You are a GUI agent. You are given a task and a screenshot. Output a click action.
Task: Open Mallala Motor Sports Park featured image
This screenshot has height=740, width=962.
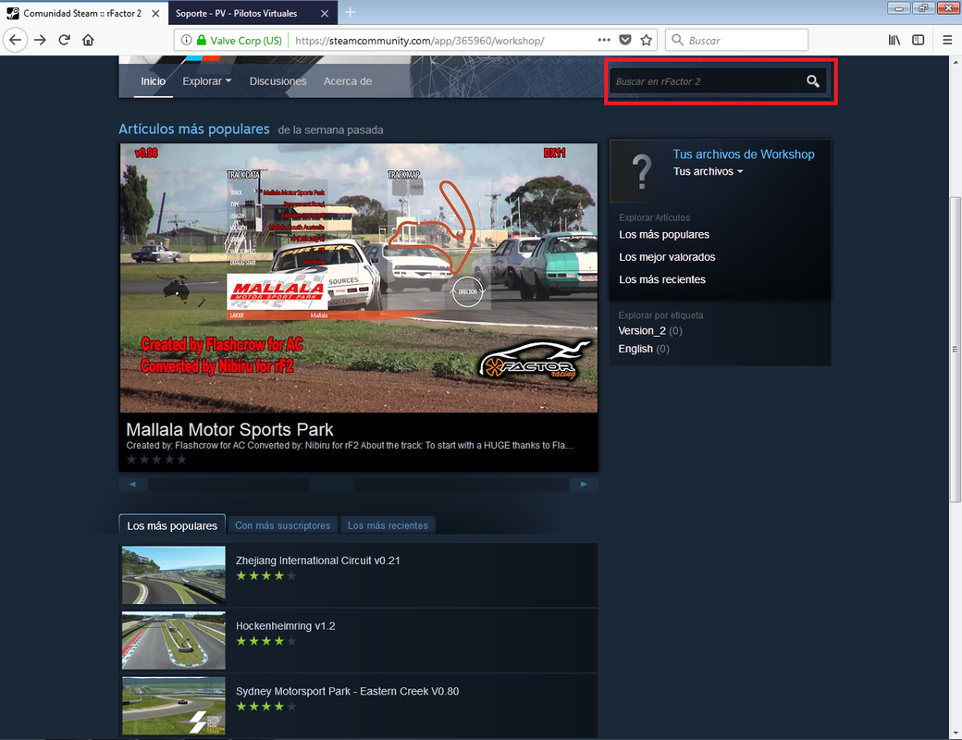coord(358,277)
